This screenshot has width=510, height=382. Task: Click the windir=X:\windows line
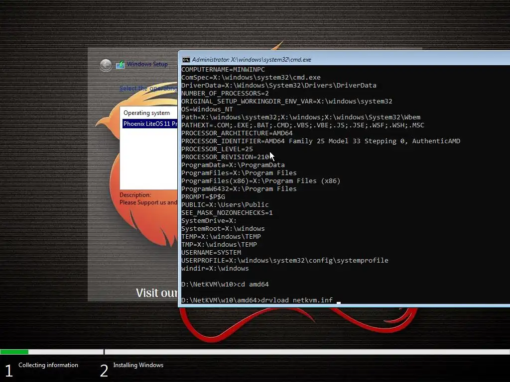[215, 268]
